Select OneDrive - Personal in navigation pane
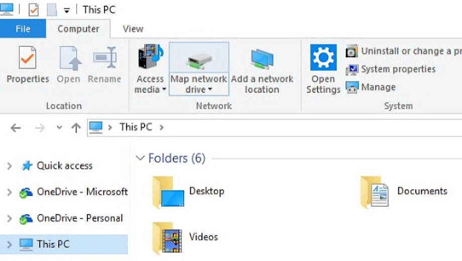The width and height of the screenshot is (462, 261). pyautogui.click(x=80, y=219)
